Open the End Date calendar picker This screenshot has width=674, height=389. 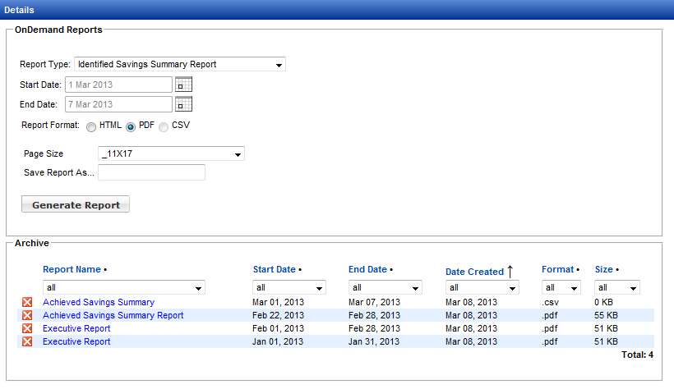click(x=183, y=104)
